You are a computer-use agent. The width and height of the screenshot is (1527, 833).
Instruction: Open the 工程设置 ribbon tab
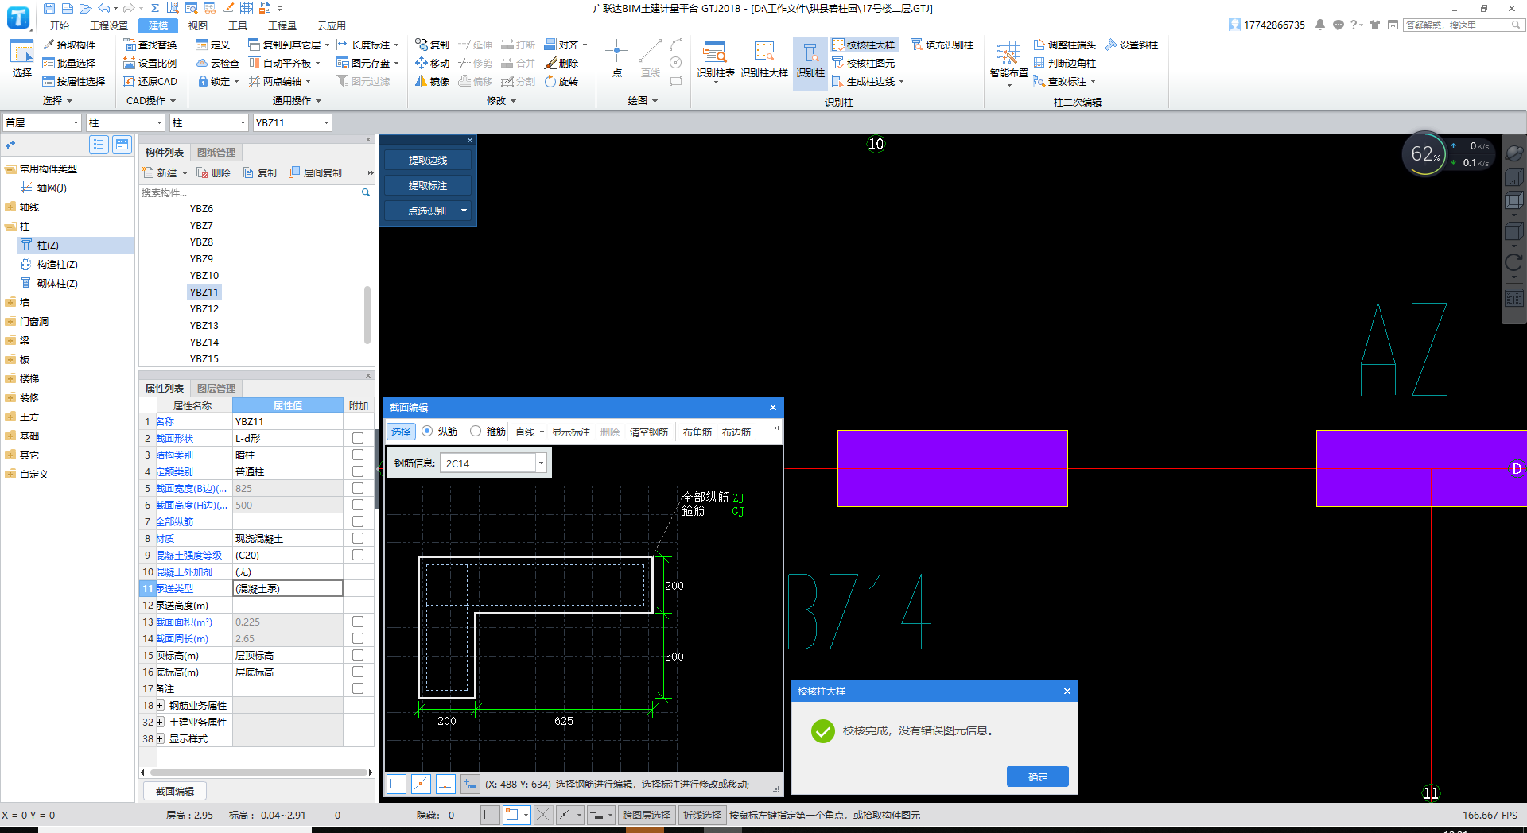(109, 25)
